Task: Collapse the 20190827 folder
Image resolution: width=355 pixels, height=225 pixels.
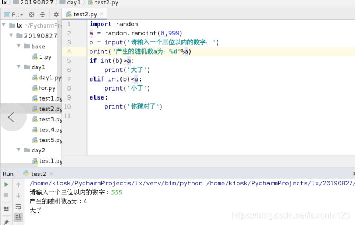Action: pos(11,35)
